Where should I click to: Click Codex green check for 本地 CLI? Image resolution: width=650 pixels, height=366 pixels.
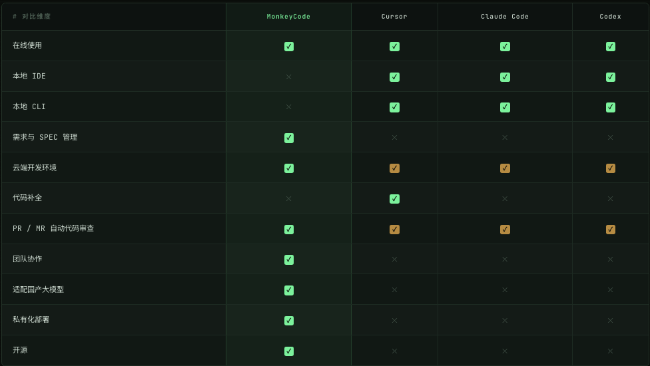tap(611, 107)
